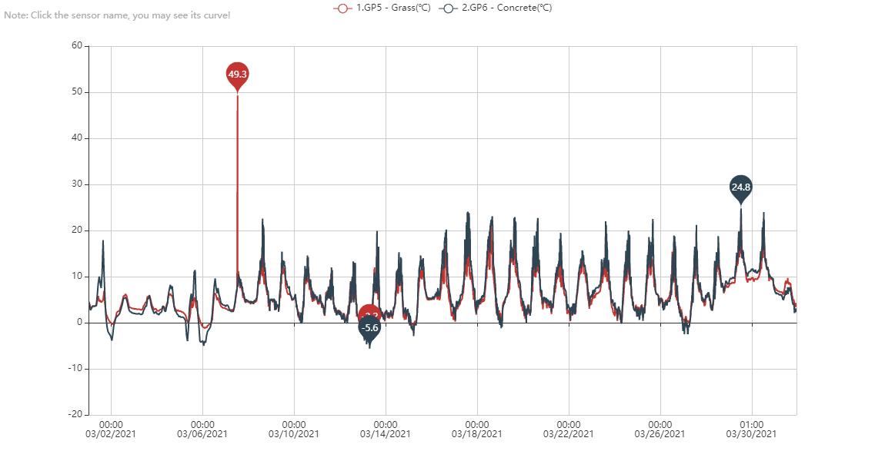
Task: Click the dark GP6 Concrete legend circle icon
Action: (447, 8)
